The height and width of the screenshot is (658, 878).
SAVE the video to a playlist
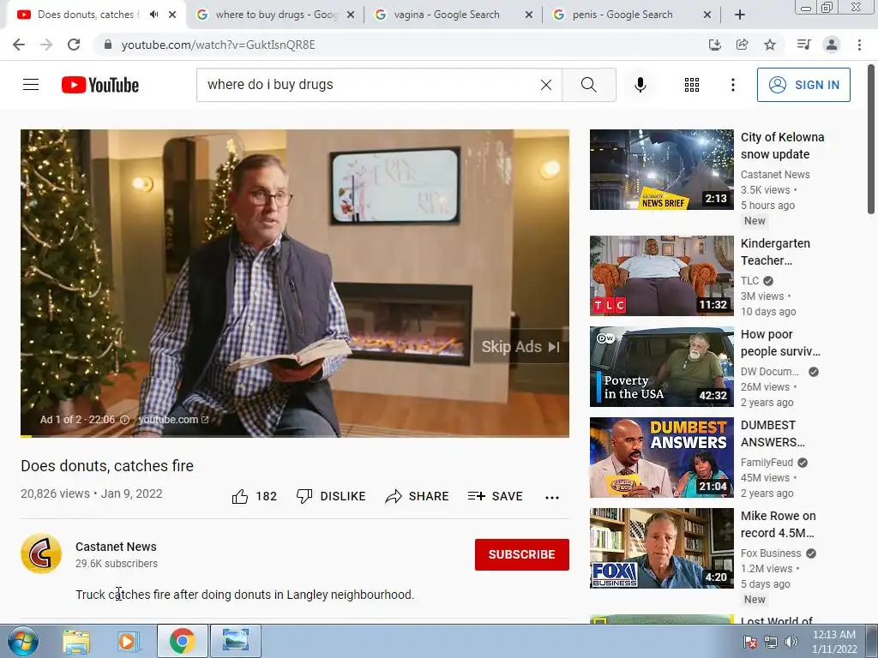pos(496,496)
